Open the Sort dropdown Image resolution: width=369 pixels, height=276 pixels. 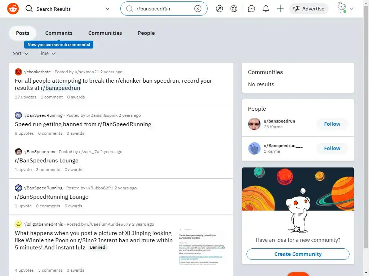coord(21,54)
